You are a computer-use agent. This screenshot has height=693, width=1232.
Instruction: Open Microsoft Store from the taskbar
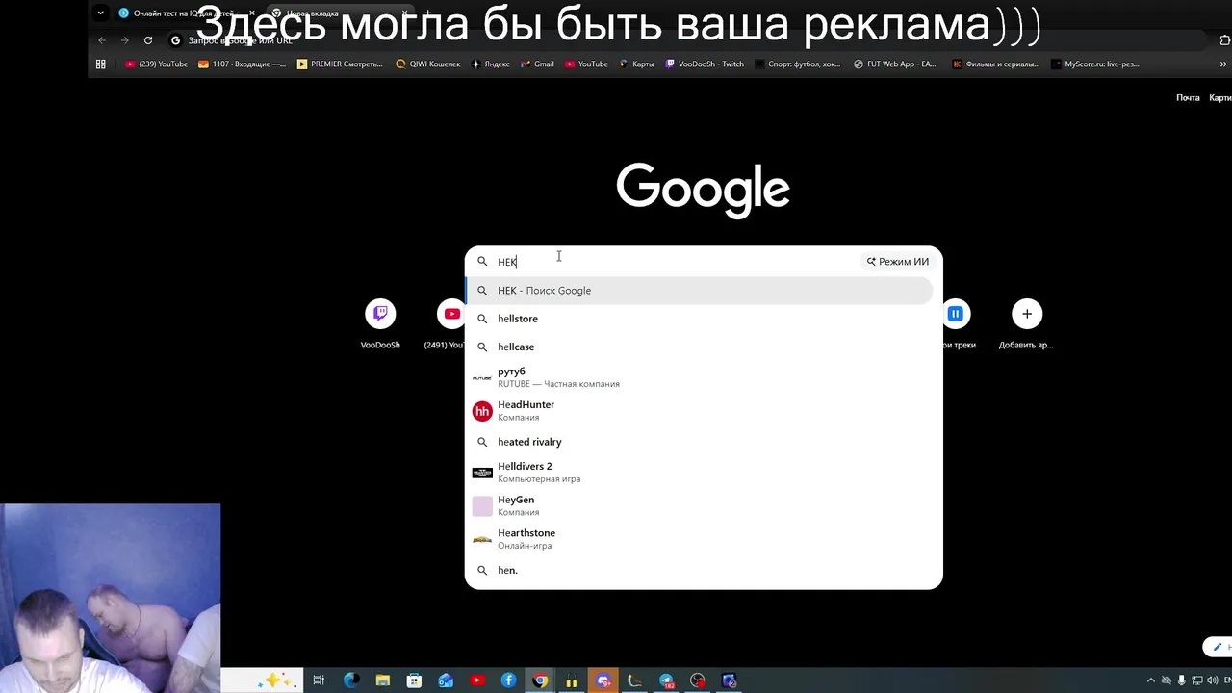tap(414, 680)
